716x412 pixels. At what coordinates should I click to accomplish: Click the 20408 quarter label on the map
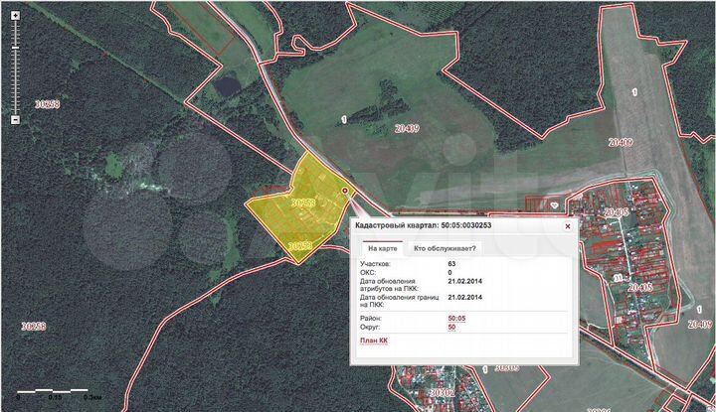tap(616, 212)
